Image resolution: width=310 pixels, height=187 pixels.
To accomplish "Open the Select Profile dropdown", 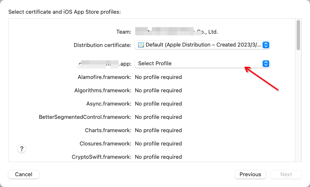I will [x=202, y=64].
